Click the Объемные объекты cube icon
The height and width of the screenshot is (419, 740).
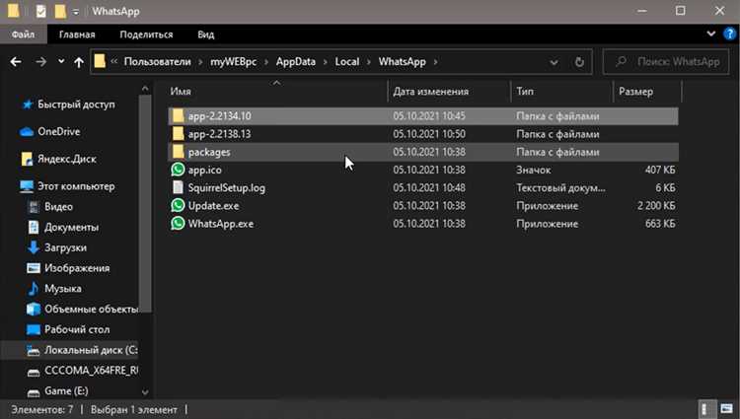pyautogui.click(x=34, y=310)
